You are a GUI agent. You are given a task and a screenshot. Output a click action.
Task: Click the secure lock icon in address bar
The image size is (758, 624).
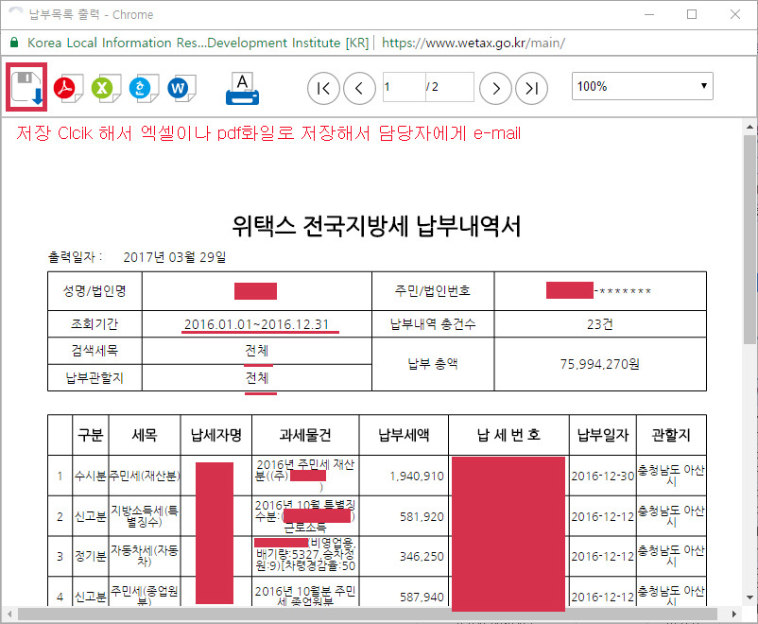tap(14, 43)
